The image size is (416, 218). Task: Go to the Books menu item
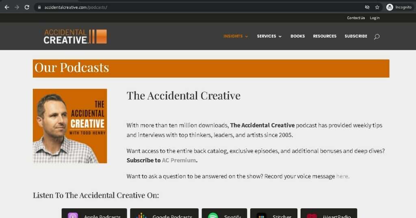point(297,36)
